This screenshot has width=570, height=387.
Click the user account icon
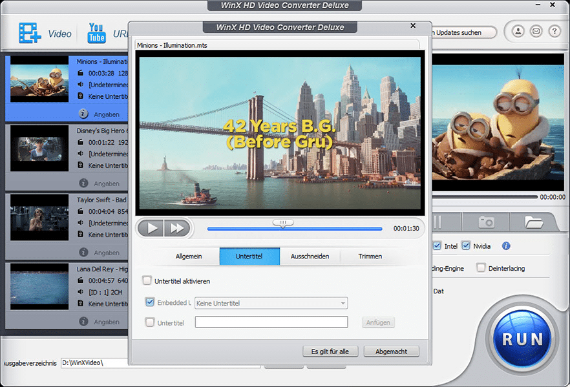[518, 31]
